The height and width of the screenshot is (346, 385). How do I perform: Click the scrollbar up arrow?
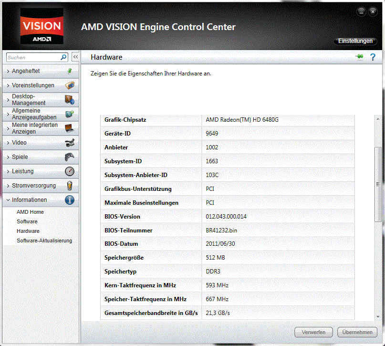378,119
